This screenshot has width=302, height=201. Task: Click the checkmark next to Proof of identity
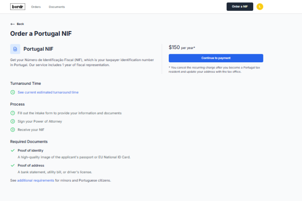point(13,150)
